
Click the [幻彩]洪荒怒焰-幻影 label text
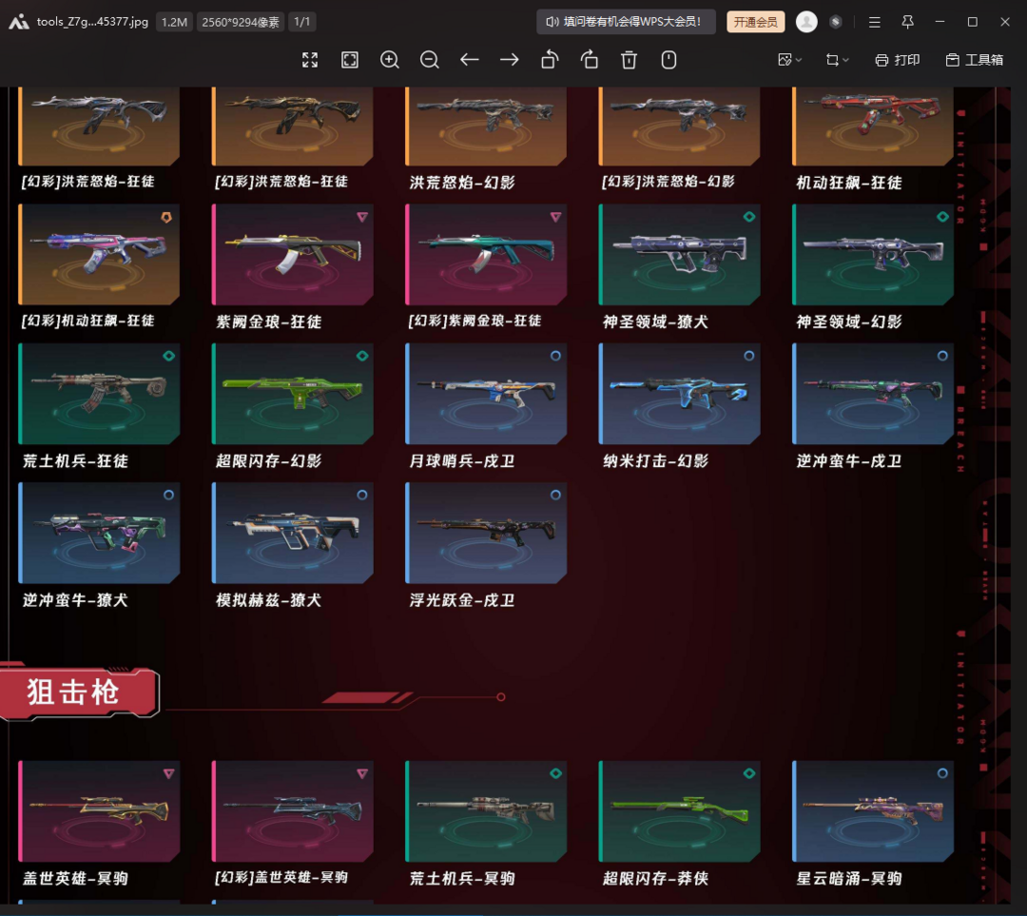click(669, 182)
